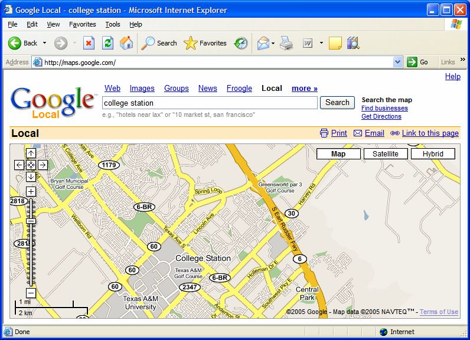Click the Print link with printer icon

tap(334, 133)
